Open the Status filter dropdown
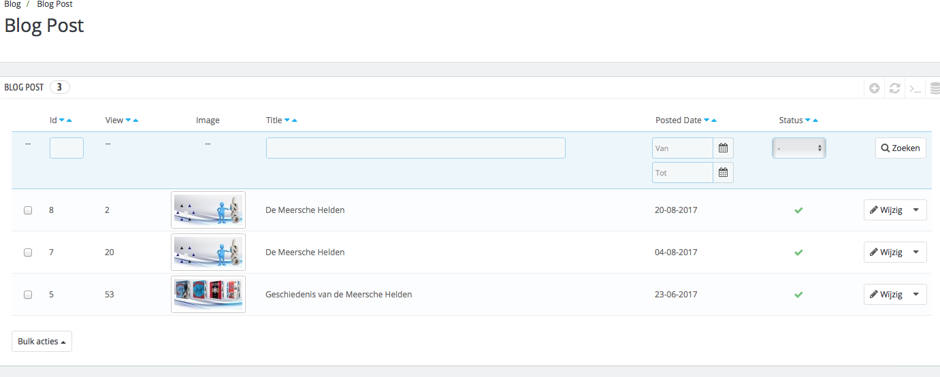The width and height of the screenshot is (940, 377). pyautogui.click(x=798, y=148)
